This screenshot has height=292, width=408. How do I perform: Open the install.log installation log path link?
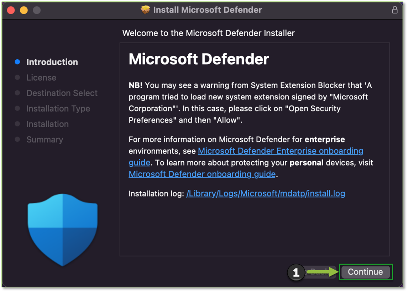coord(266,194)
